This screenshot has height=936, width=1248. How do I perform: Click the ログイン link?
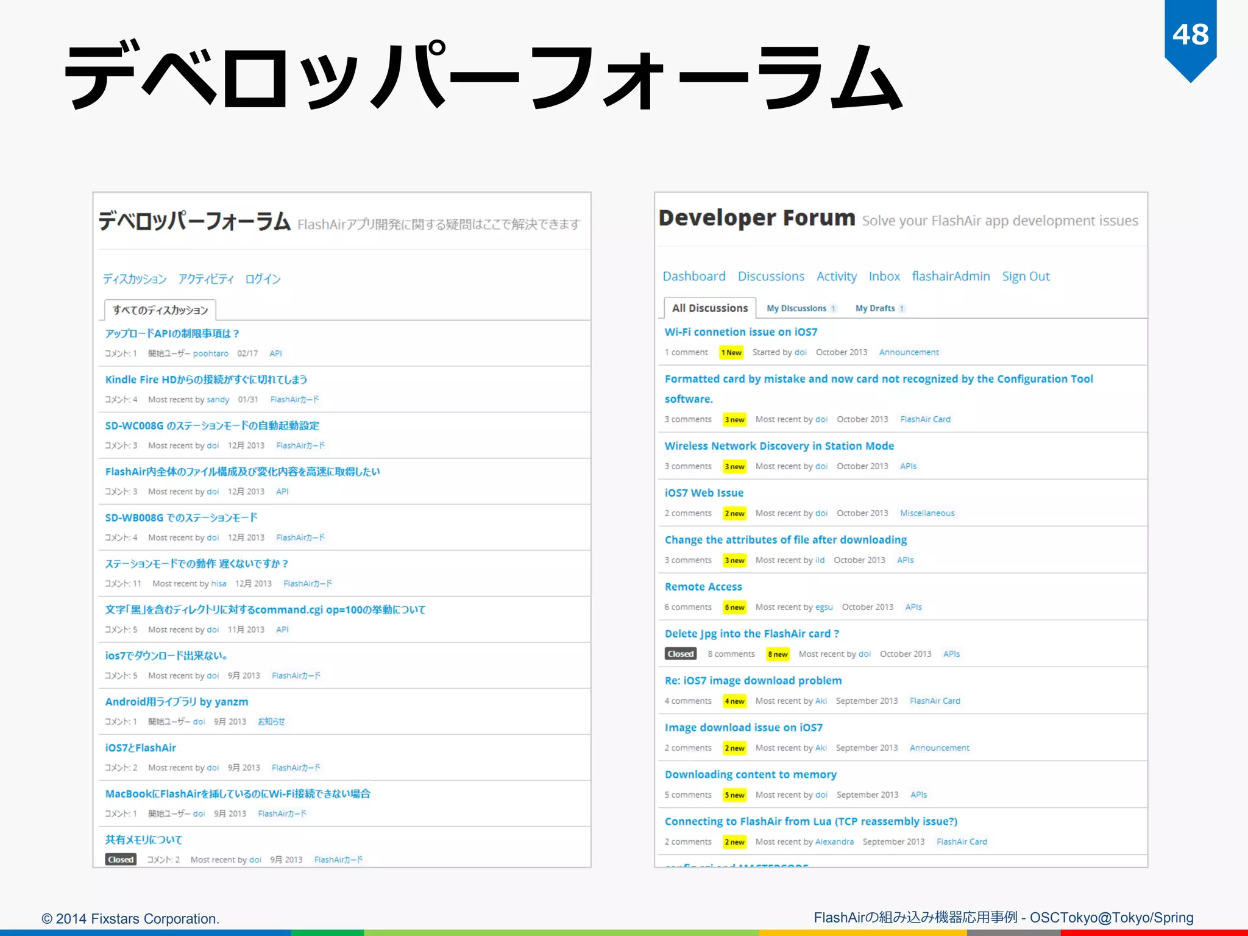(263, 279)
